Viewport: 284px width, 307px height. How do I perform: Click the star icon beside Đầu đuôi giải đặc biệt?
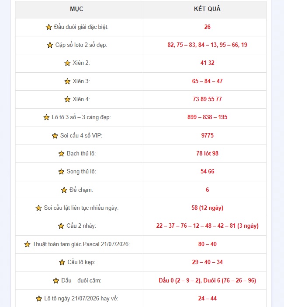pos(48,27)
